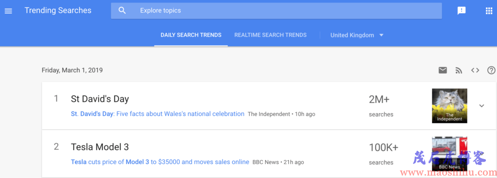Viewport: 497px width, 178px height.
Task: Open the St David's Day trend title
Action: (x=100, y=99)
